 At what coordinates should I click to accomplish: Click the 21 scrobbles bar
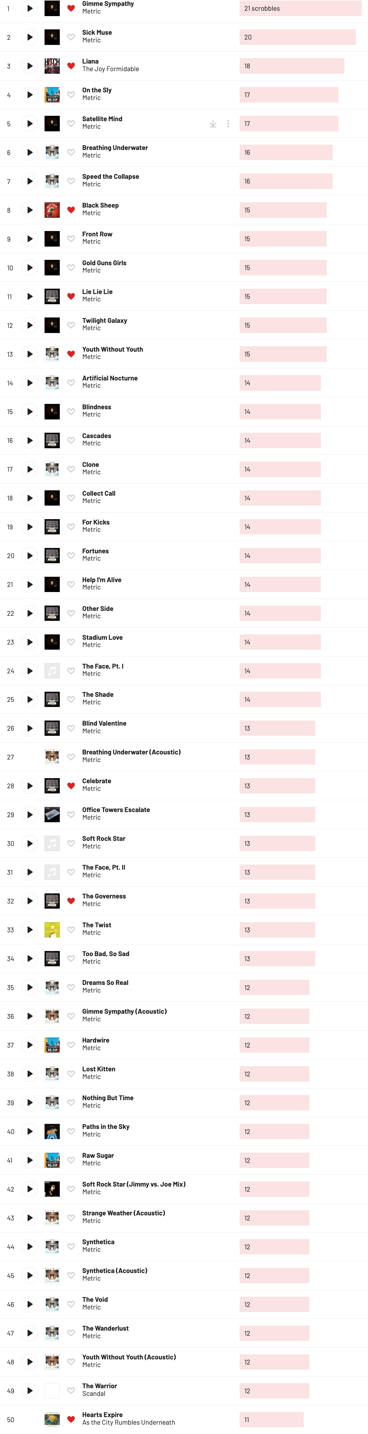300,8
